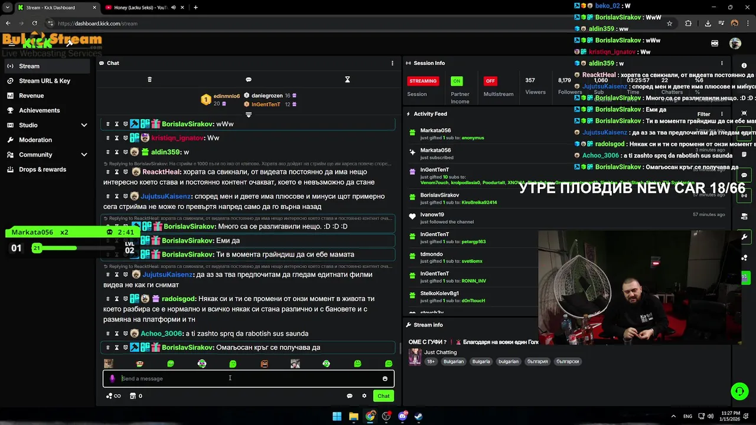Go back in browser history
Image resolution: width=756 pixels, height=425 pixels.
(x=8, y=24)
